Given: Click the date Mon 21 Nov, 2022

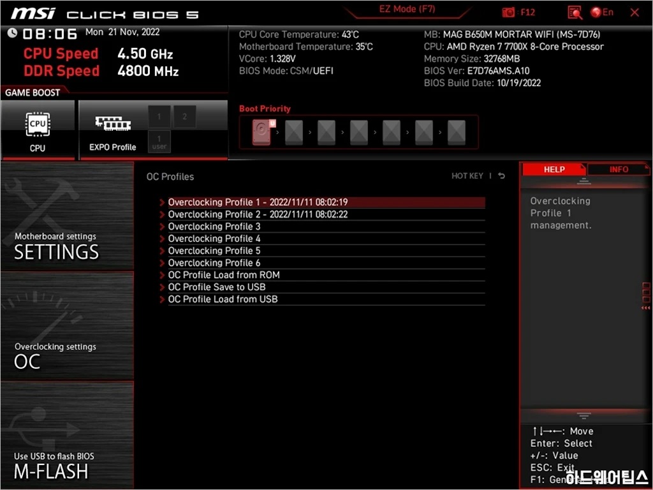Looking at the screenshot, I should (x=122, y=32).
